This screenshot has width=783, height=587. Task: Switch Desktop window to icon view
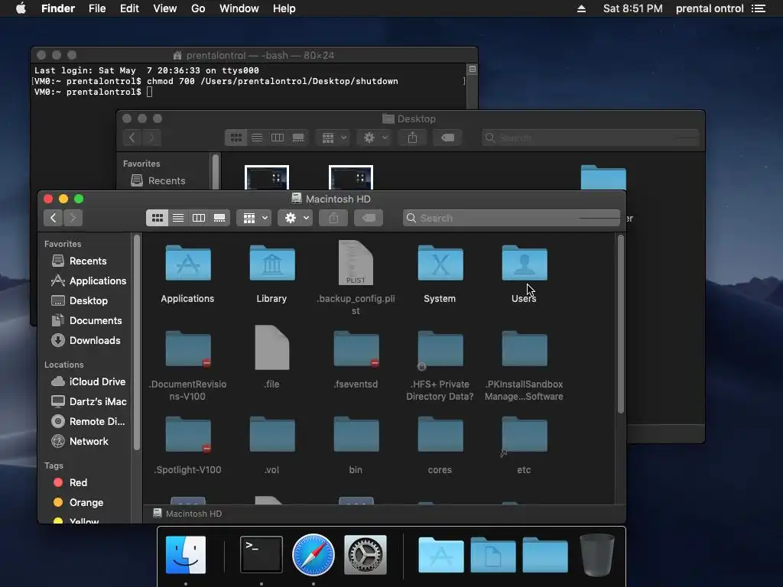[x=236, y=138]
